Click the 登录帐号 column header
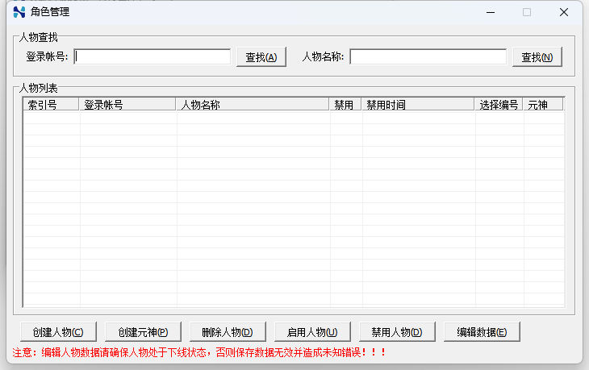Image resolution: width=589 pixels, height=370 pixels. click(127, 105)
